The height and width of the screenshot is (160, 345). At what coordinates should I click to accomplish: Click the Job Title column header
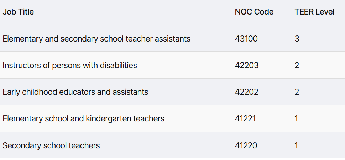click(x=18, y=12)
